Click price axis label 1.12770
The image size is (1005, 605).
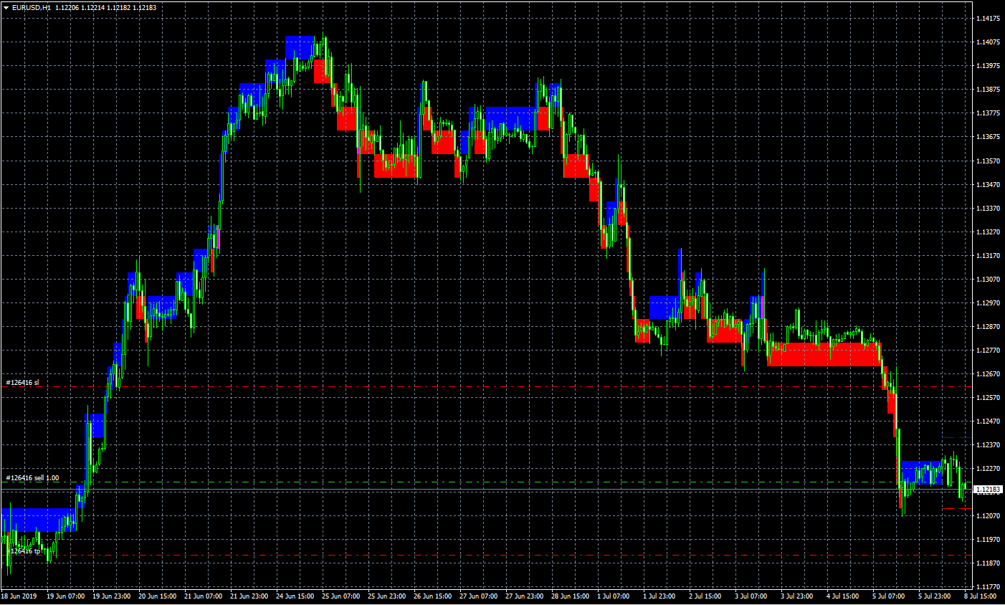pyautogui.click(x=988, y=351)
